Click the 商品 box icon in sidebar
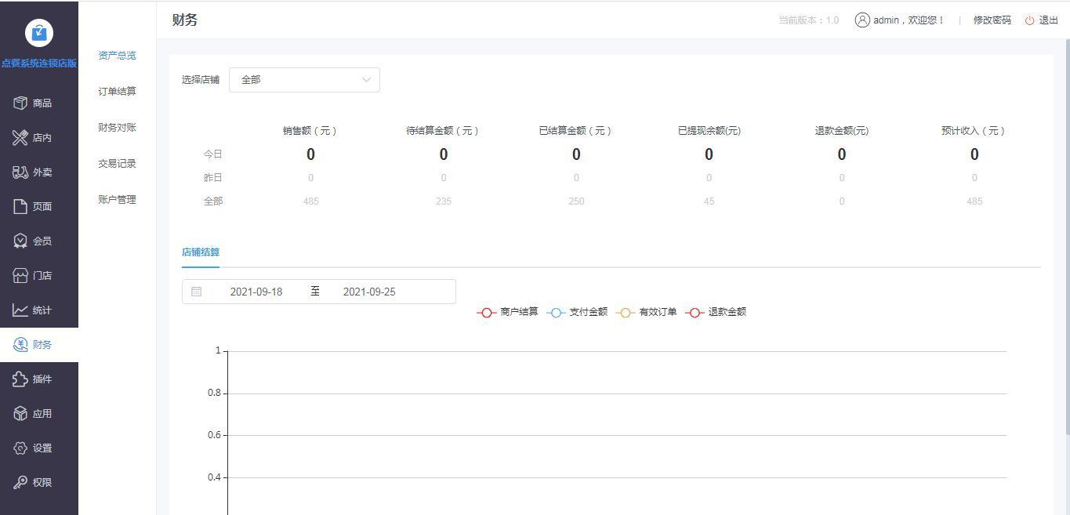 coord(20,103)
